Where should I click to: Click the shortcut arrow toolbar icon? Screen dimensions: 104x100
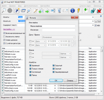coord(17,11)
